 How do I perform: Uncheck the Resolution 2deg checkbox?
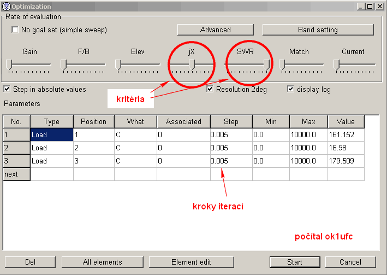pos(210,89)
